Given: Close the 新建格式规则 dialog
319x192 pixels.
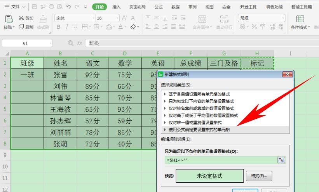Looking at the screenshot, I should coord(288,74).
